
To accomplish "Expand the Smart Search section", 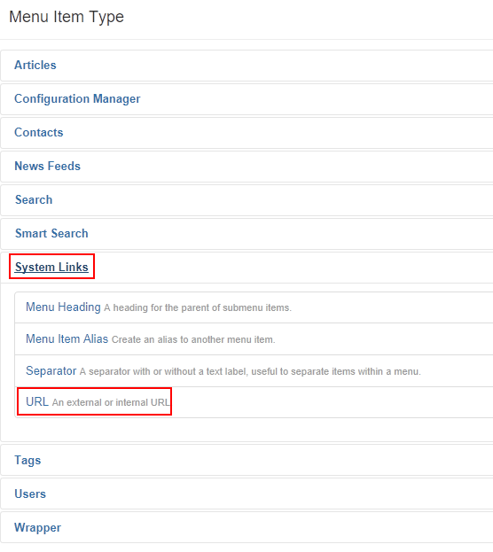I will 51,233.
